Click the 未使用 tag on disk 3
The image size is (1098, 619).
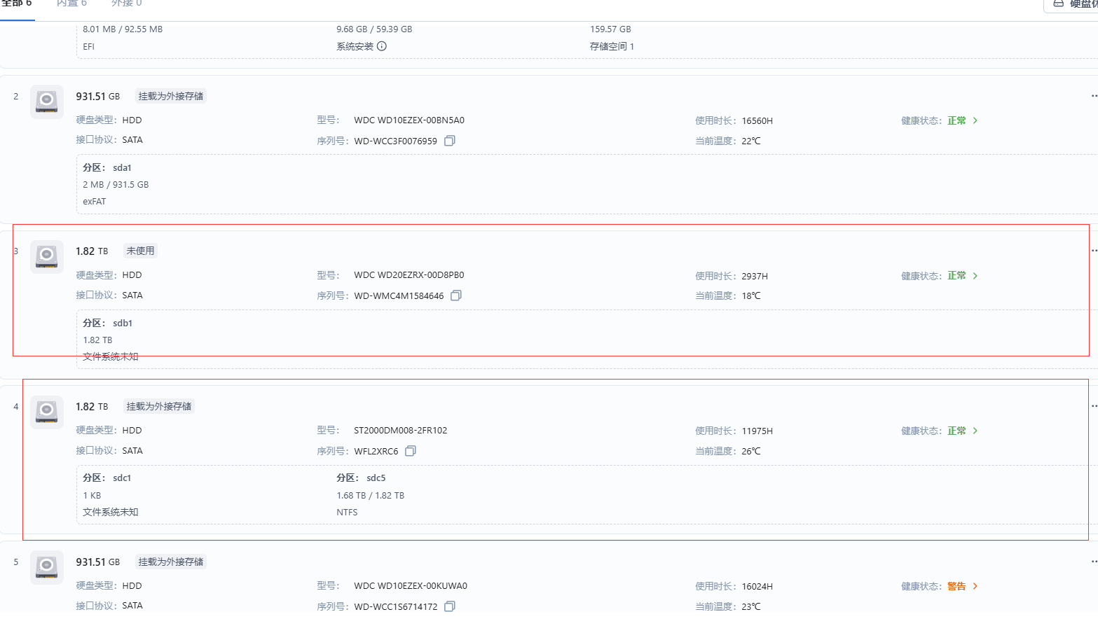point(140,251)
